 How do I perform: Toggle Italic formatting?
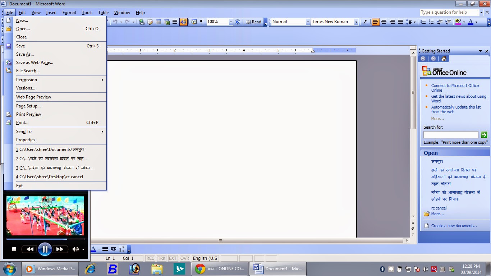pyautogui.click(x=364, y=22)
